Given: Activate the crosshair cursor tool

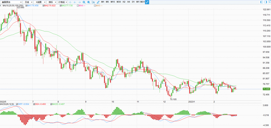Looking at the screenshot, I should coord(70,2).
